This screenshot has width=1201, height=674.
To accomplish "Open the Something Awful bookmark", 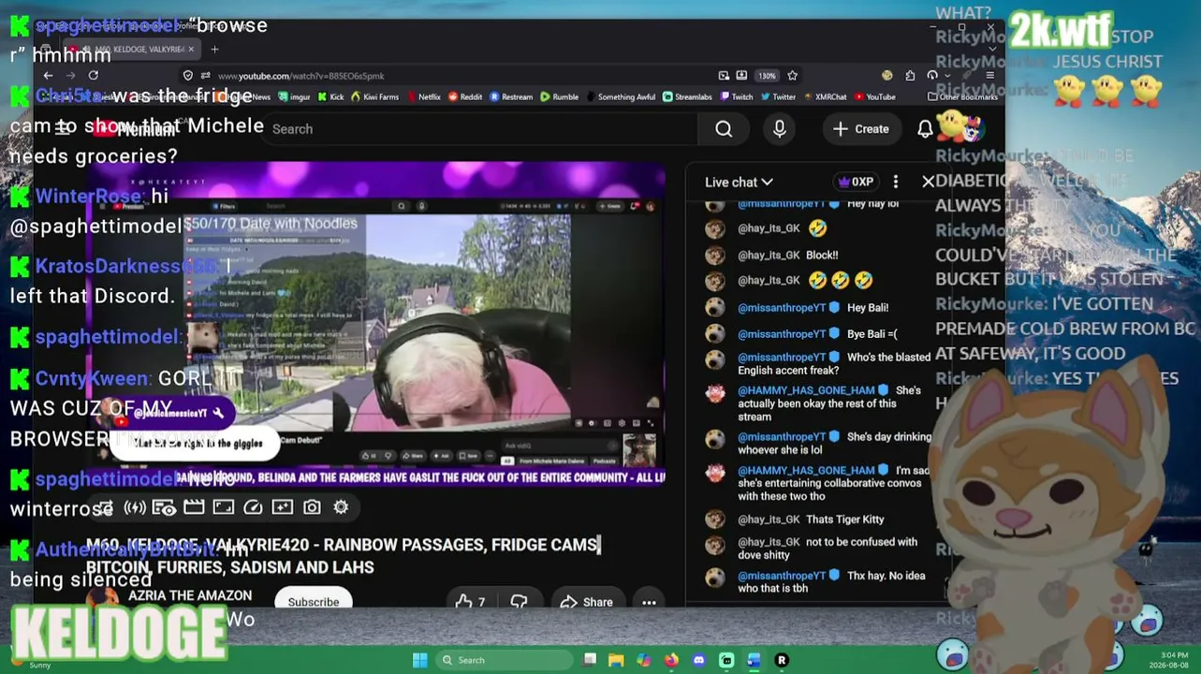I will click(621, 96).
